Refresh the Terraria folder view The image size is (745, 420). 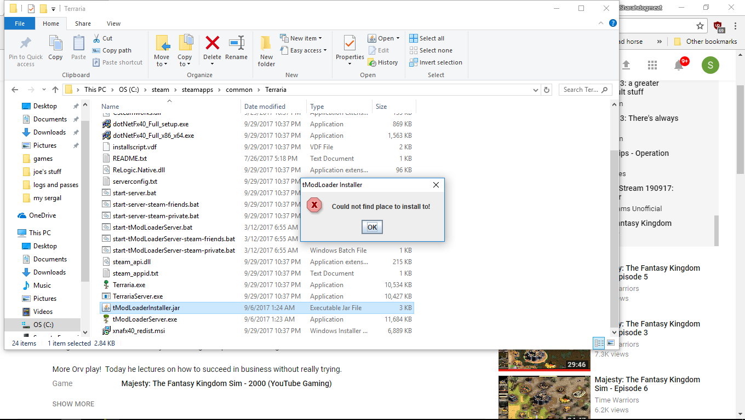(x=546, y=90)
